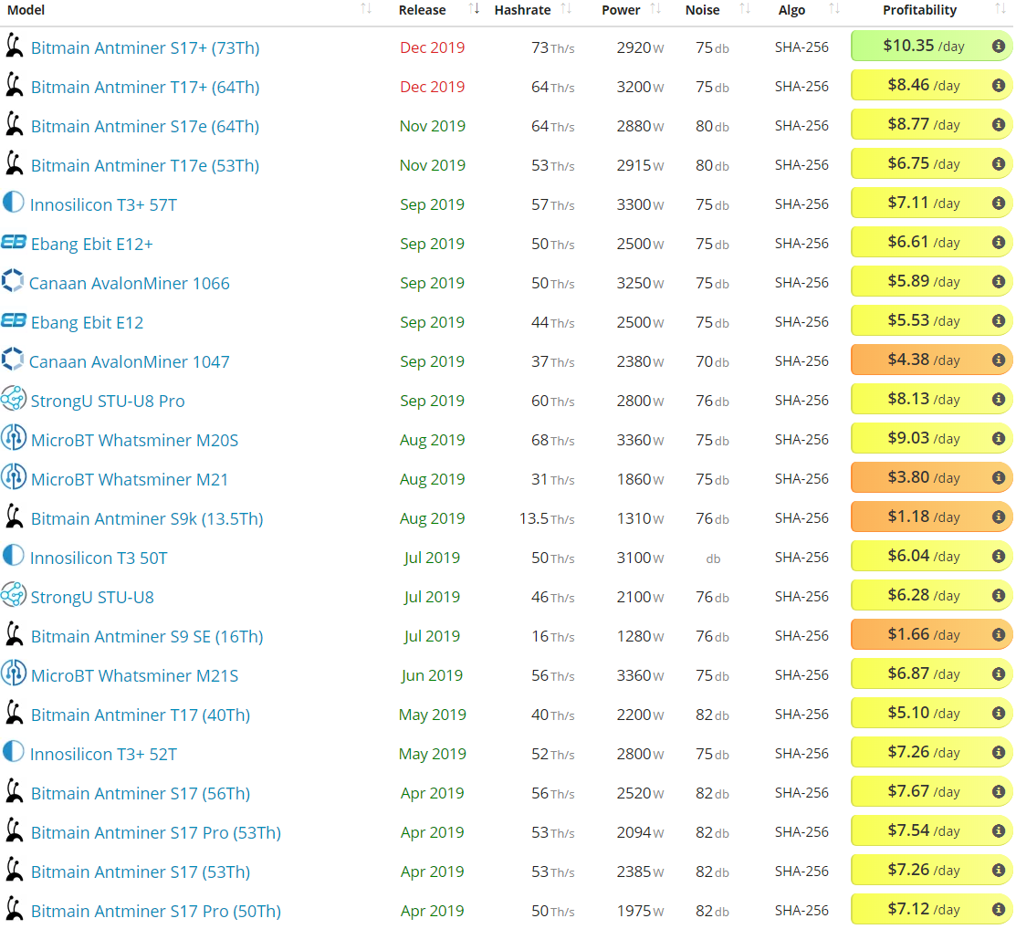This screenshot has width=1016, height=929.
Task: Click MicroBT logo beside Whatsminer M21
Action: [x=14, y=477]
